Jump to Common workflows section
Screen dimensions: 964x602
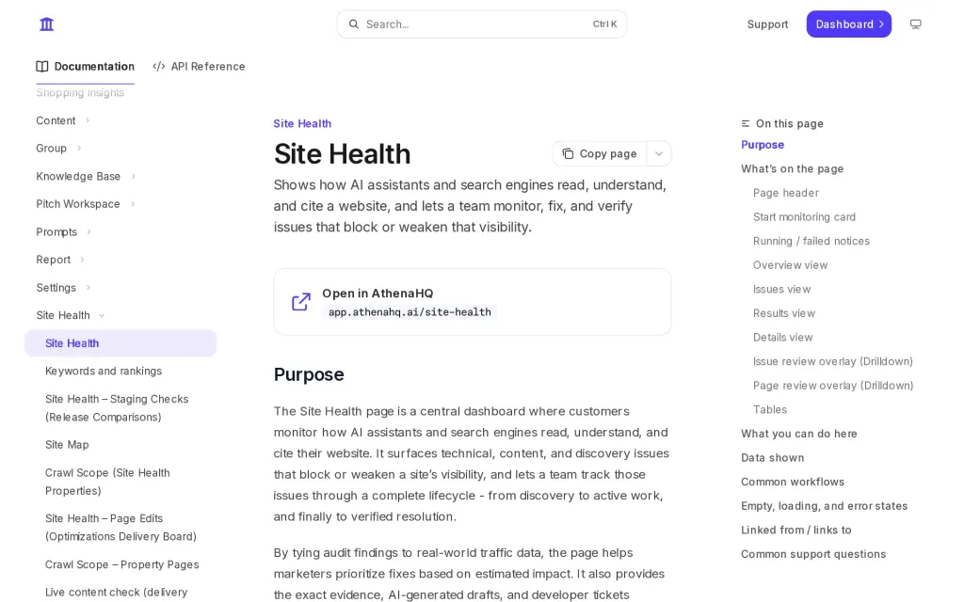click(792, 482)
